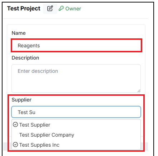Choose Test Supplier Company in the suggestions
The width and height of the screenshot is (158, 156).
tap(76, 135)
